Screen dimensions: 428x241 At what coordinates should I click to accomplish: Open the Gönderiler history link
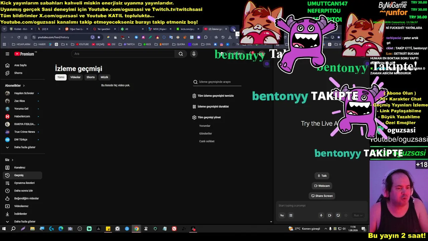click(206, 134)
